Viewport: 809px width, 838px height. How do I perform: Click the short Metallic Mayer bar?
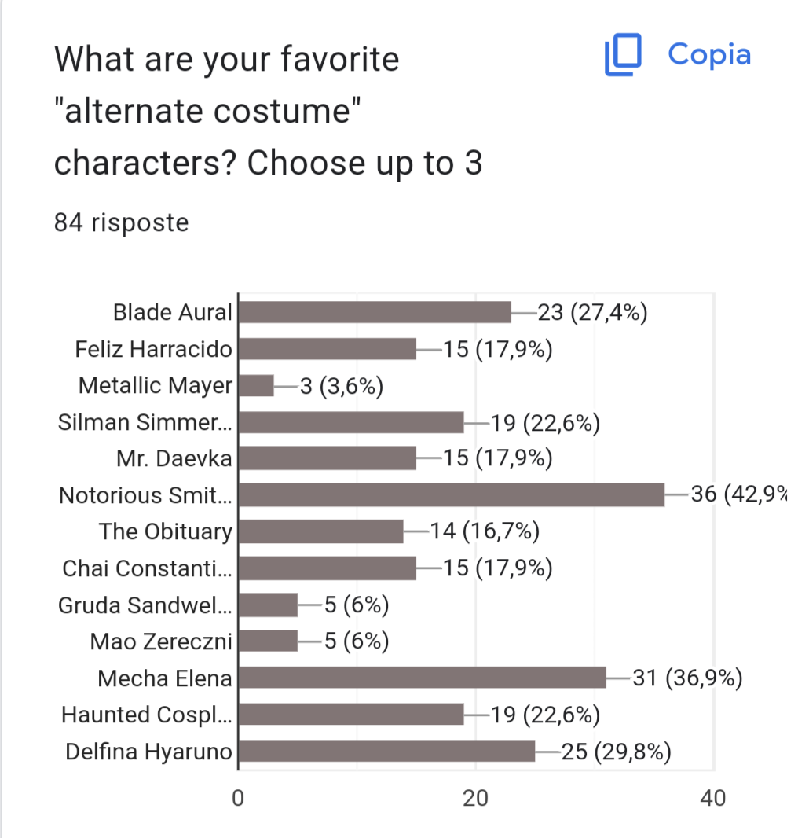coord(256,385)
